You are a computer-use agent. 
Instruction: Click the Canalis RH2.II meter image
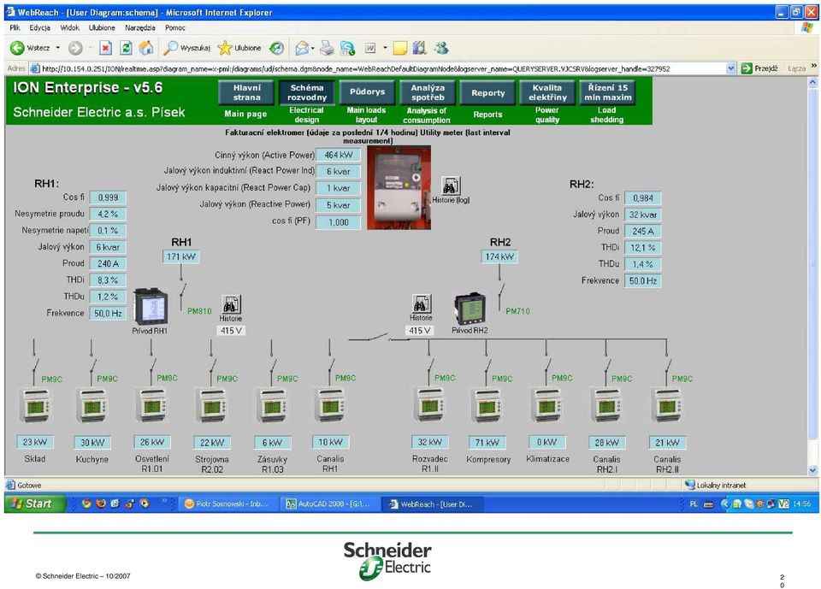click(x=667, y=404)
